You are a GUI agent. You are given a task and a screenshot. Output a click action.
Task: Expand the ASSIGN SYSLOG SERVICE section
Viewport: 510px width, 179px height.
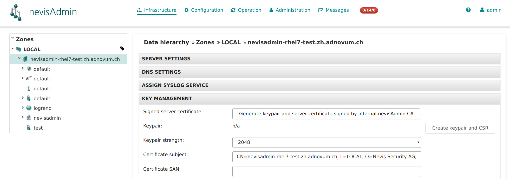tap(319, 85)
